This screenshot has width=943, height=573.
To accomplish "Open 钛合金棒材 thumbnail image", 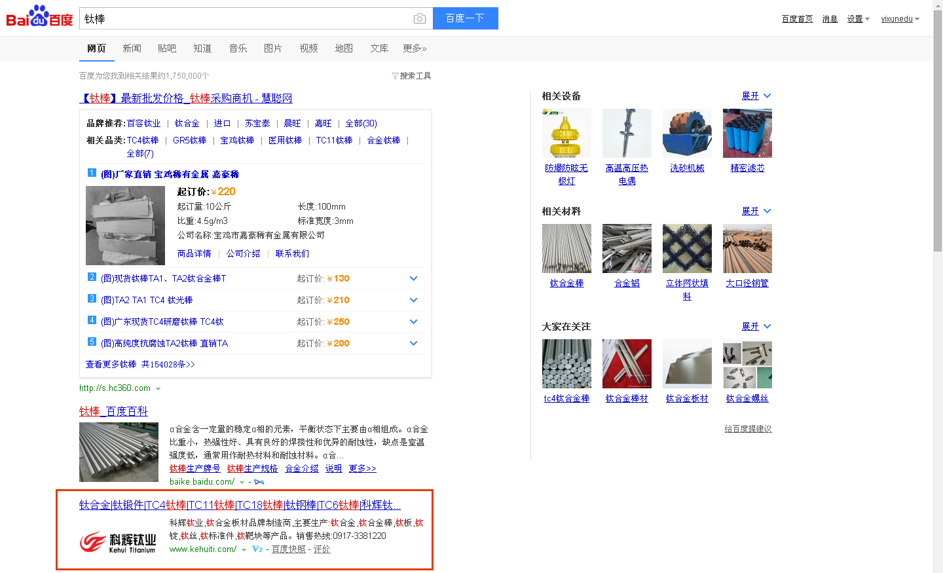I will [627, 363].
